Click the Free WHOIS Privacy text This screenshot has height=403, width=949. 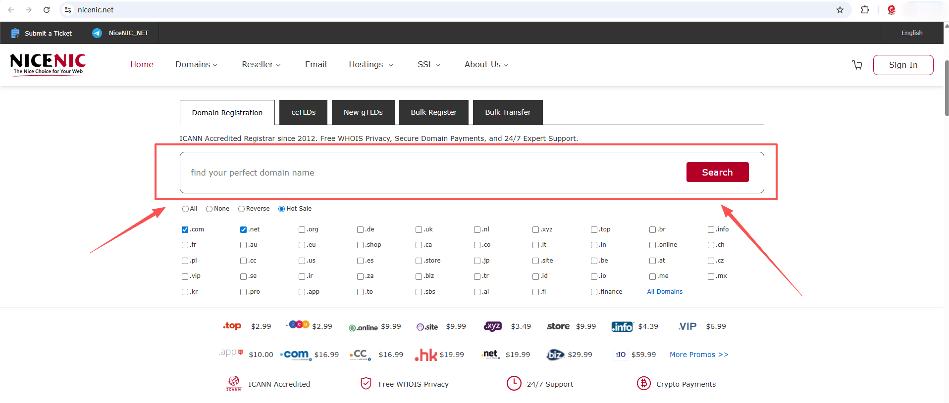(x=414, y=384)
